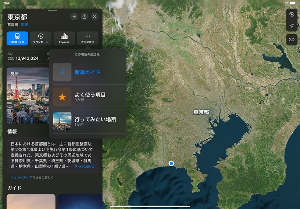Toggle the さらに表示 more options menu
This screenshot has height=209, width=300.
(87, 38)
